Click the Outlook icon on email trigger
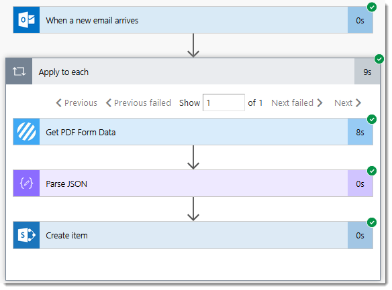This screenshot has height=290, width=392. [x=26, y=20]
